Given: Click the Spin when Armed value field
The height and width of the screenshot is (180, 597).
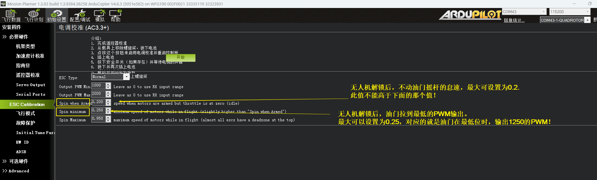Looking at the screenshot, I should [x=98, y=102].
